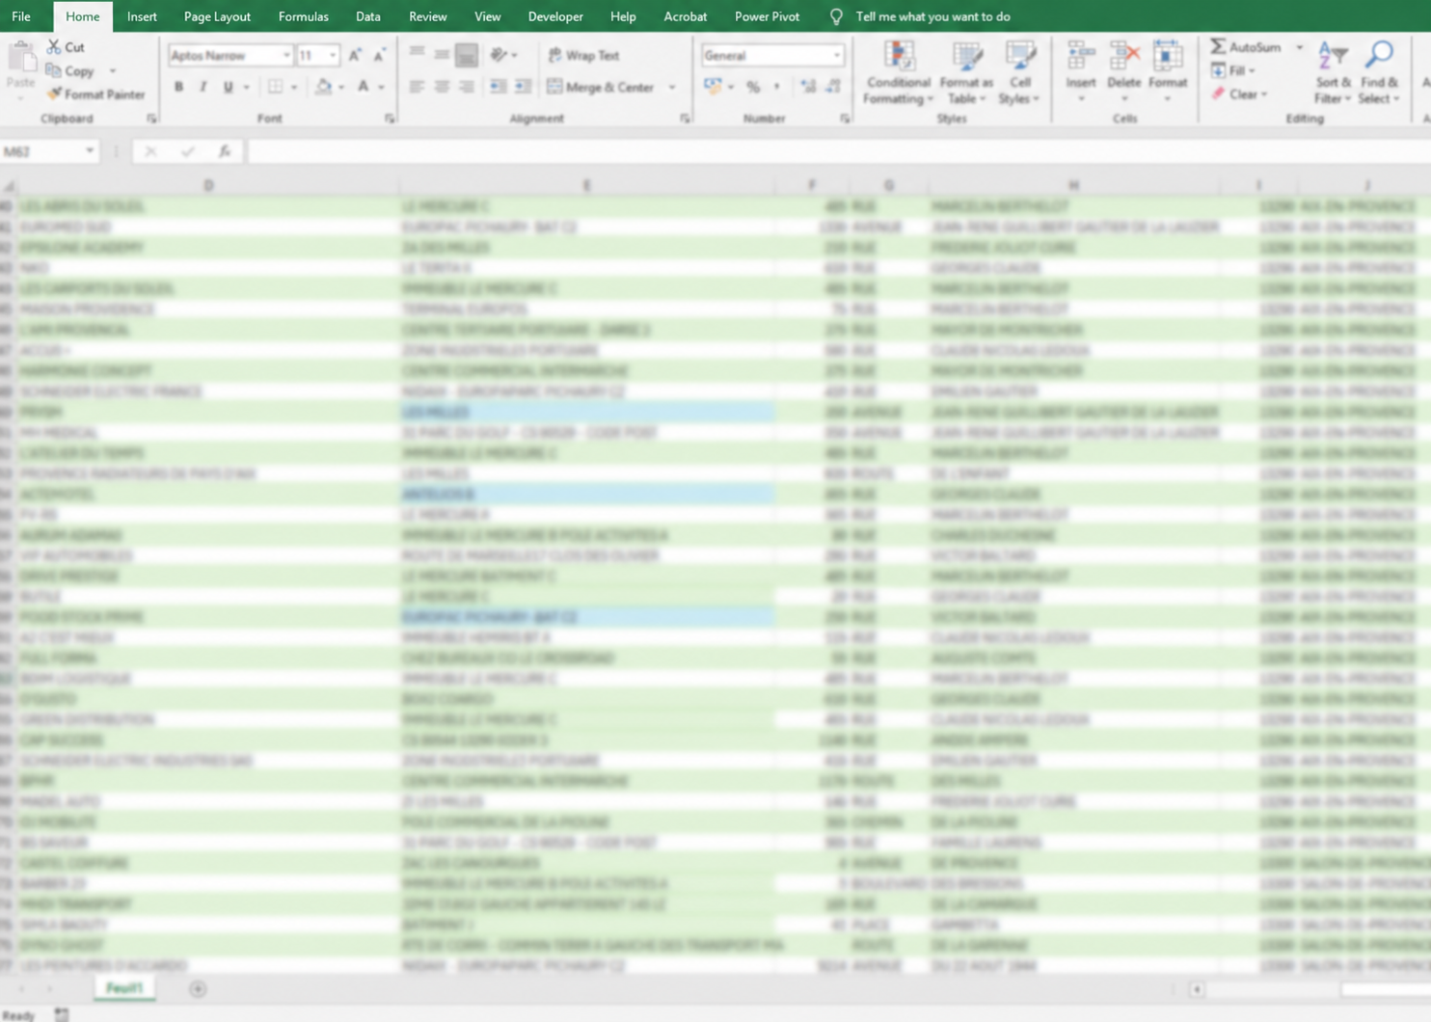Expand the Name Box dropdown arrow

coord(90,151)
